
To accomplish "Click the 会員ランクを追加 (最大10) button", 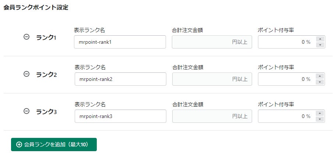I will point(54,144).
